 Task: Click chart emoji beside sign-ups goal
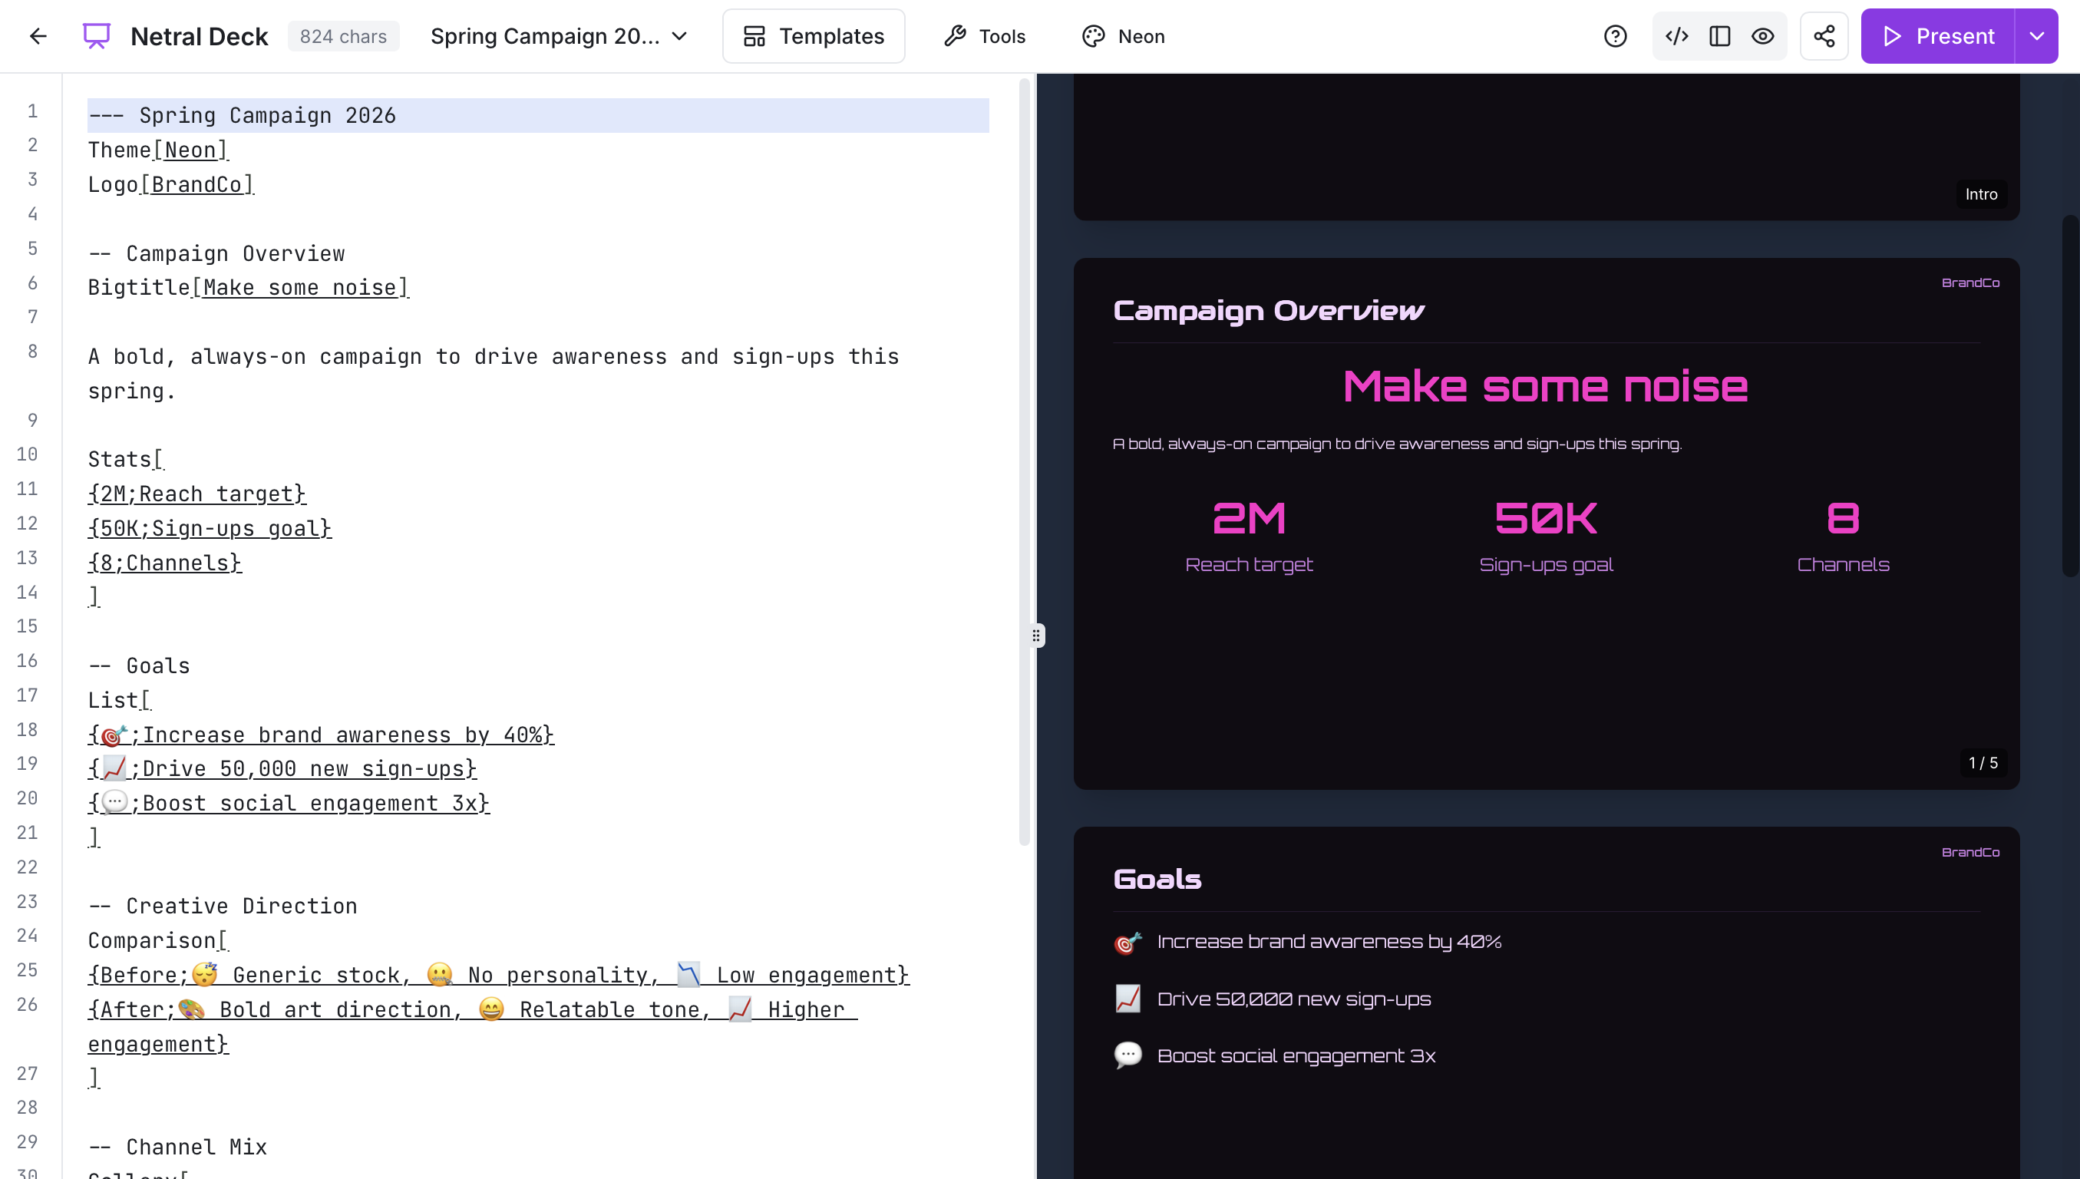point(1127,999)
